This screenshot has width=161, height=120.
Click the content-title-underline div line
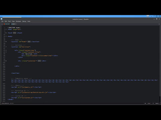pyautogui.click(x=40, y=56)
